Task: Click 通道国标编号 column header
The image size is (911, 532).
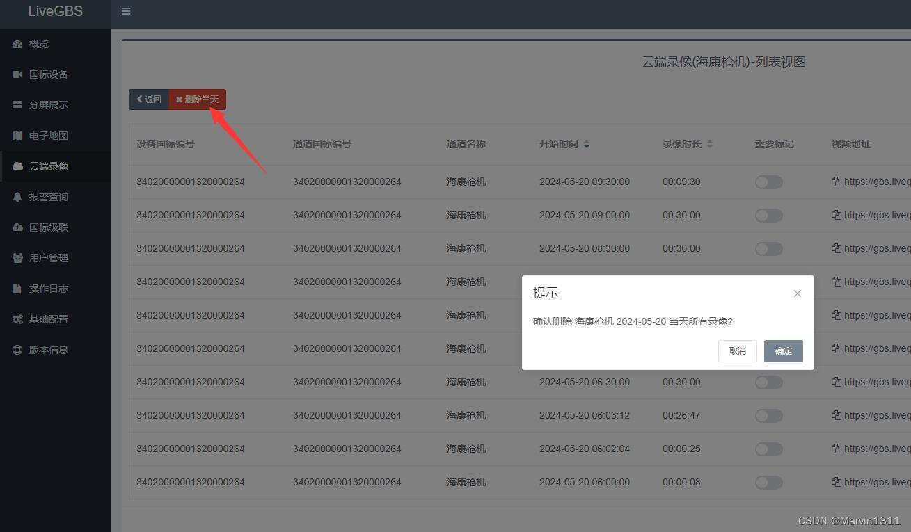Action: (x=322, y=144)
